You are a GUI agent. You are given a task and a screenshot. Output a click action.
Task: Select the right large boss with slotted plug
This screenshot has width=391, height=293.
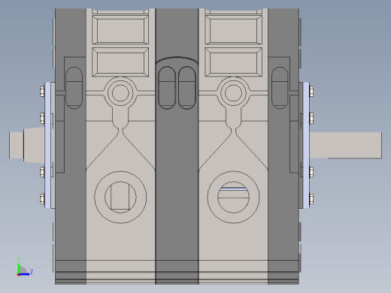[x=233, y=197]
